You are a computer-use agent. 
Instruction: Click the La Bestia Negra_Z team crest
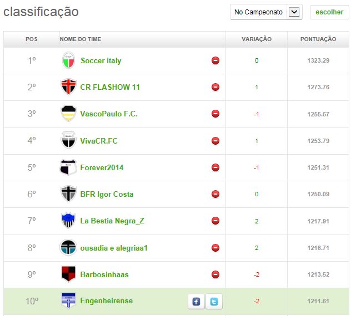[x=68, y=221]
